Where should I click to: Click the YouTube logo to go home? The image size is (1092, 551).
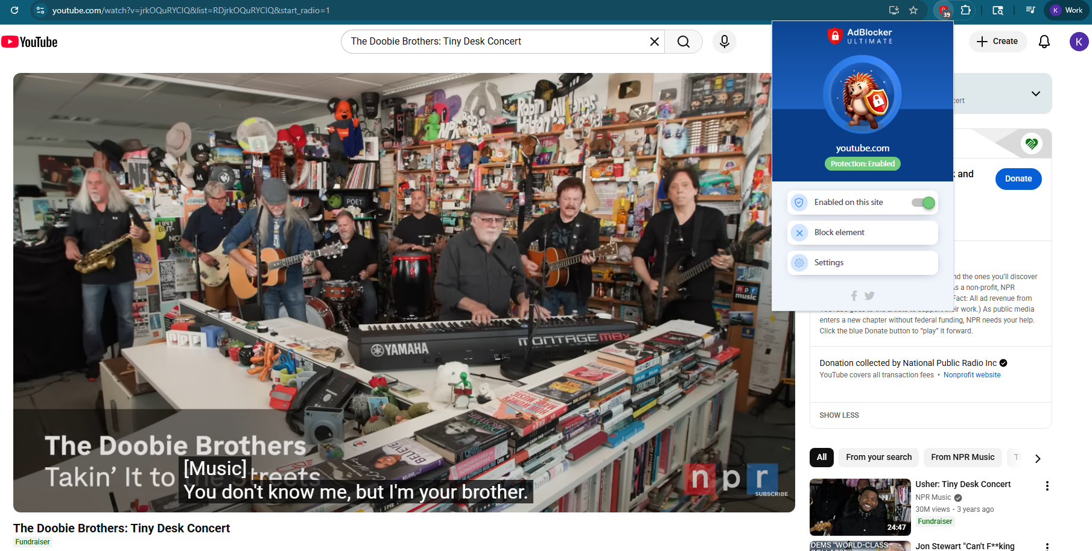click(x=28, y=42)
